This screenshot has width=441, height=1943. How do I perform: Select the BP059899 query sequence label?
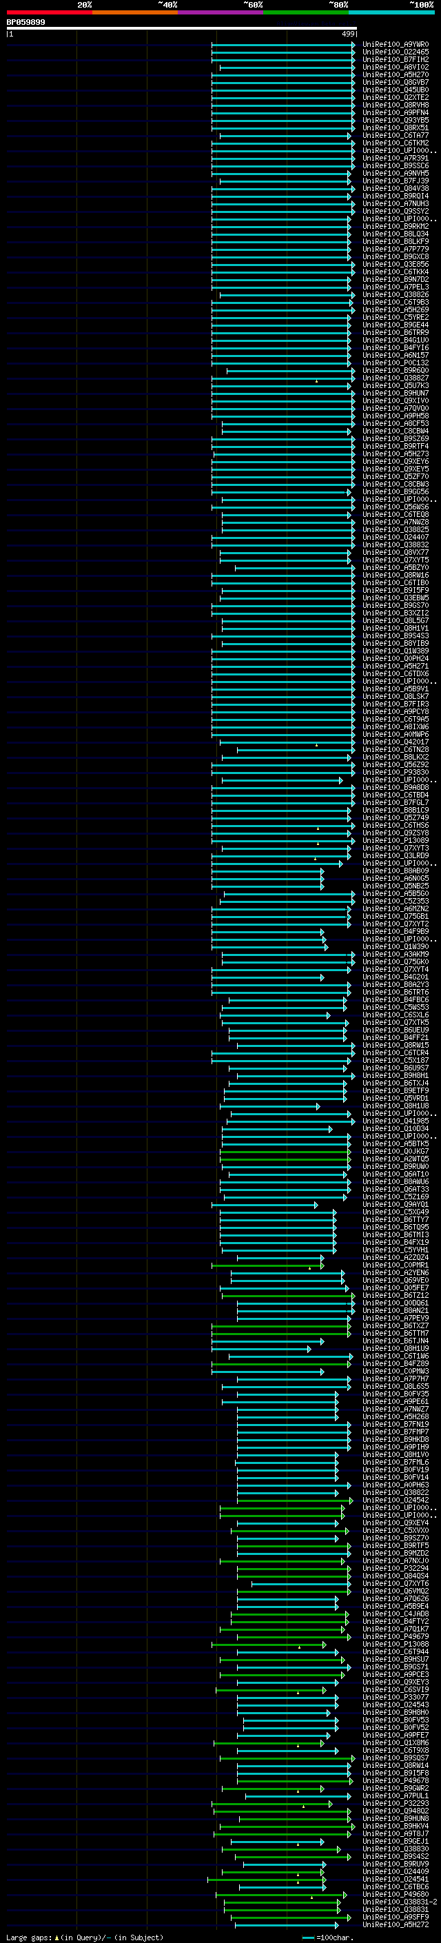(25, 23)
